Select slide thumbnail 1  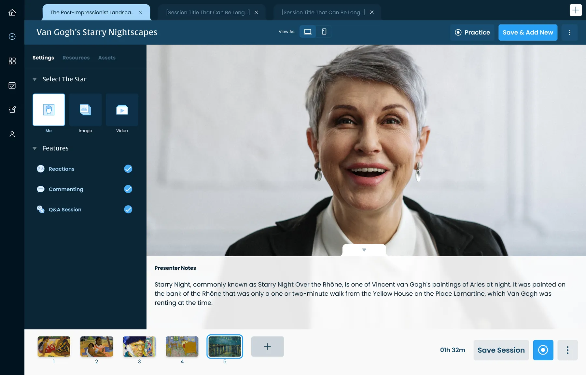[54, 346]
